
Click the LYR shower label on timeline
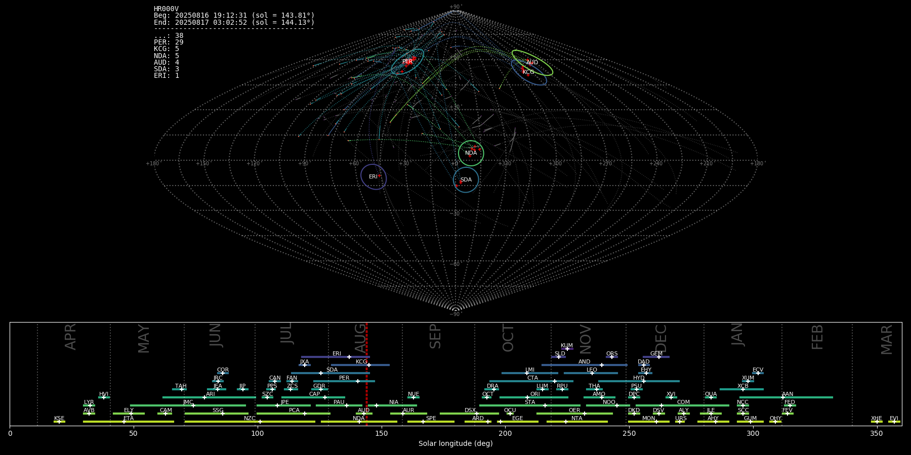[89, 402]
